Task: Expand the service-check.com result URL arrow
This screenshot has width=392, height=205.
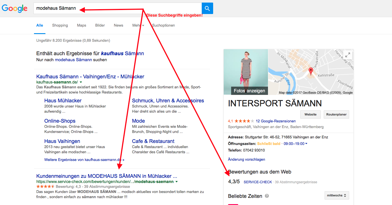Action: pos(177,182)
